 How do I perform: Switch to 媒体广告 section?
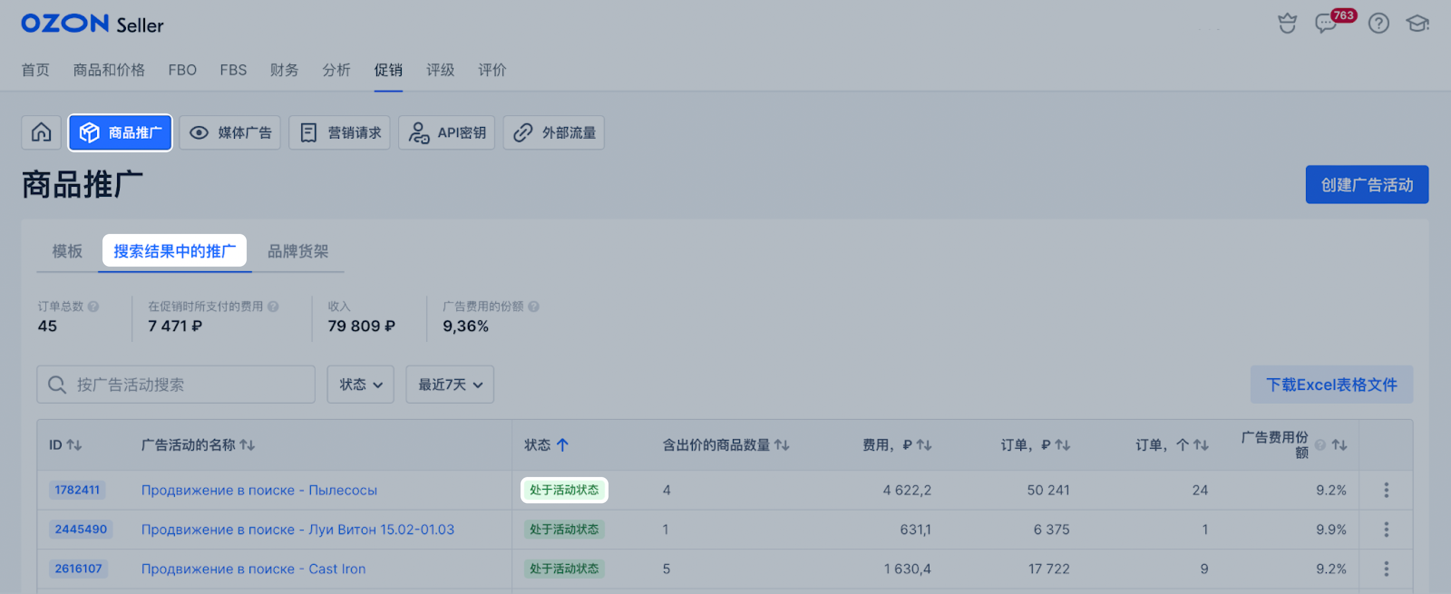pos(230,133)
